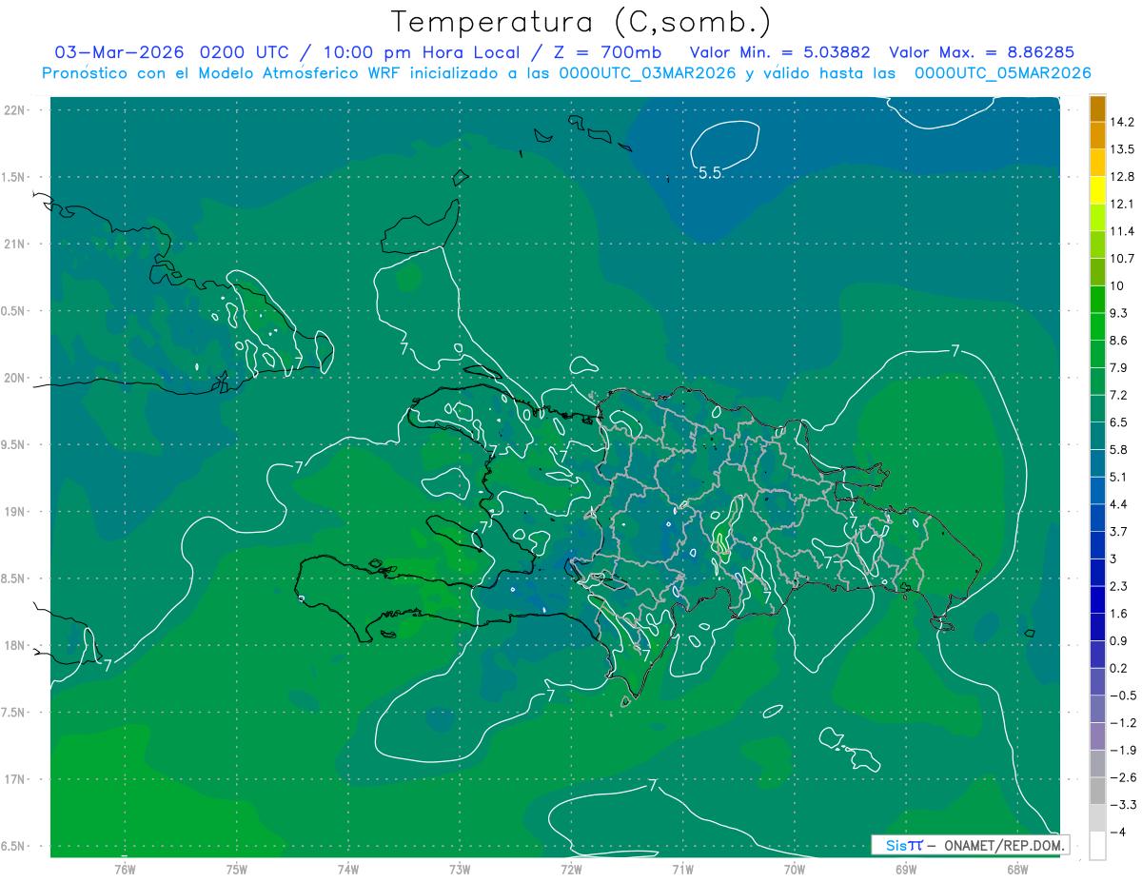This screenshot has width=1142, height=882.
Task: Click the -4 colorbar value
Action: coord(1118,832)
